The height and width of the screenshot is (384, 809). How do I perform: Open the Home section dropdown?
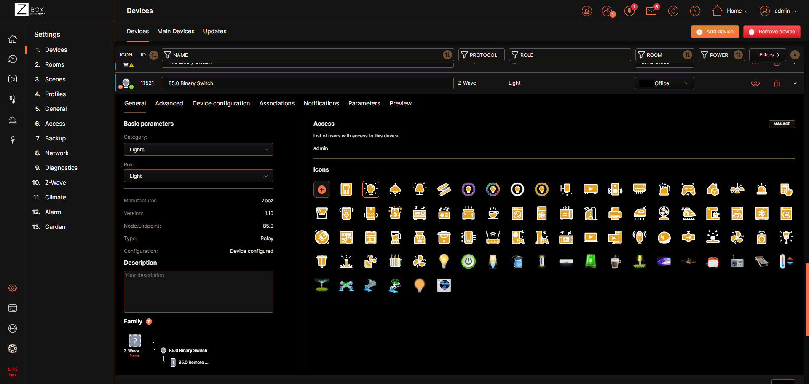[x=730, y=11]
